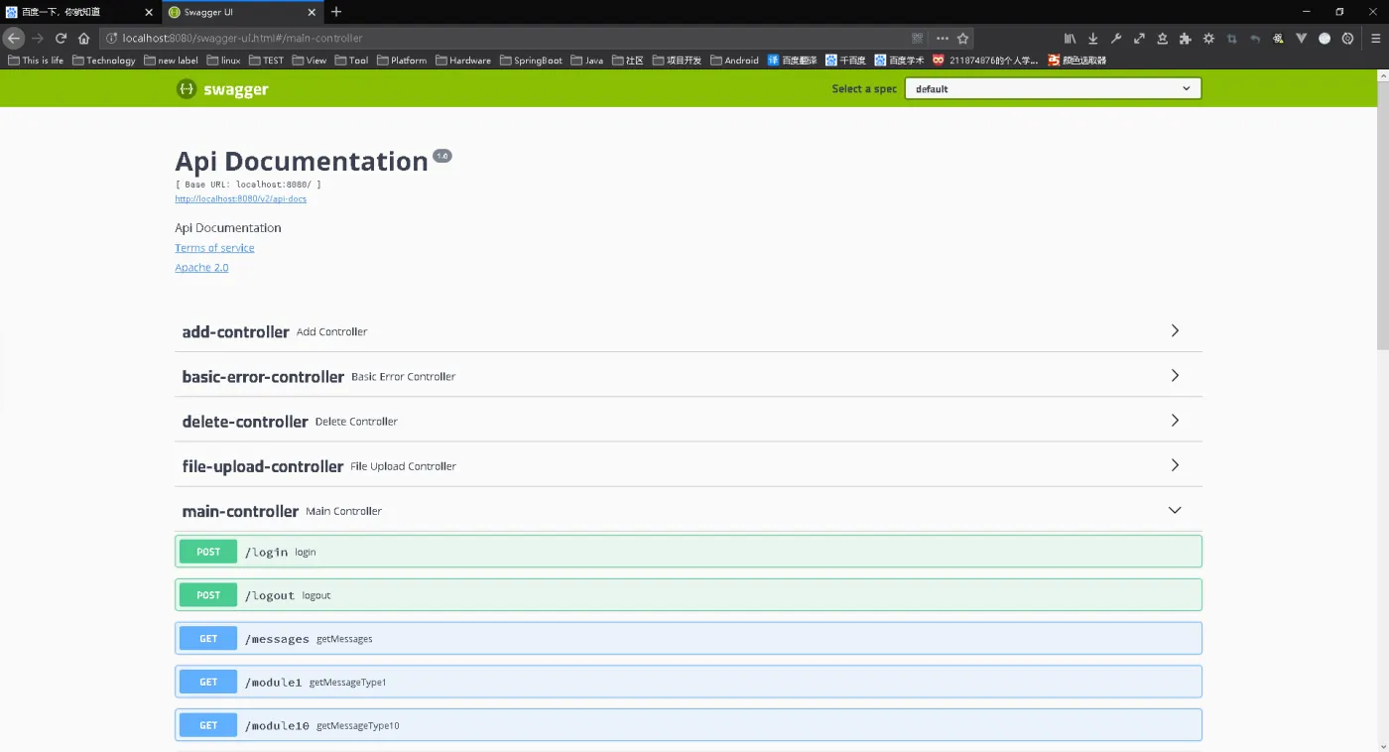The width and height of the screenshot is (1389, 752).
Task: Open the Terms of service link
Action: [x=214, y=248]
